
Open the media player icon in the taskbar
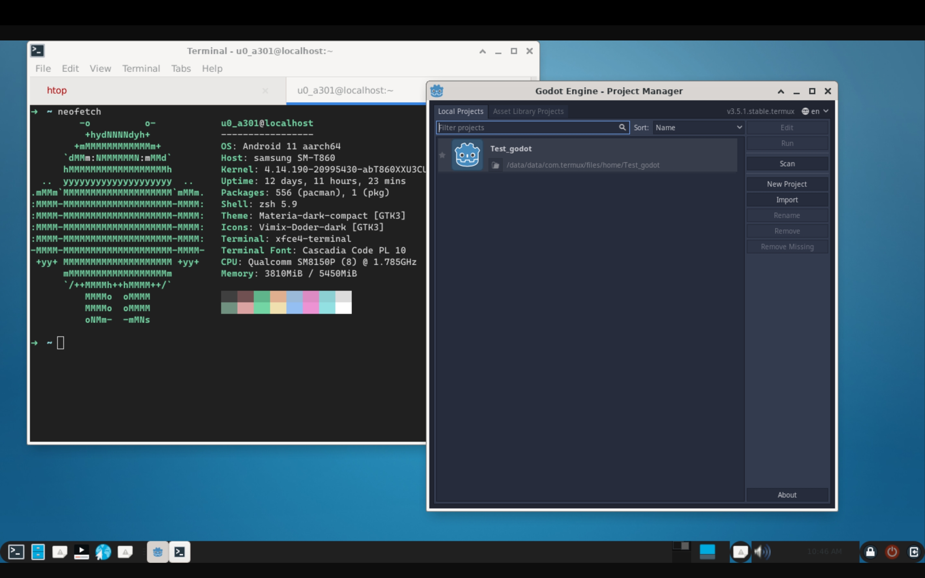coord(81,552)
